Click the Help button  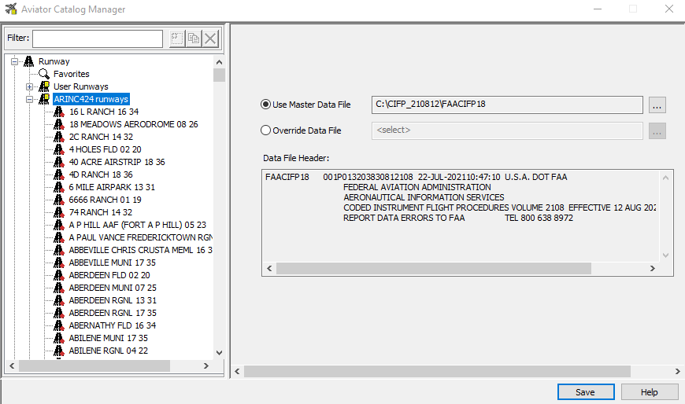pyautogui.click(x=650, y=392)
